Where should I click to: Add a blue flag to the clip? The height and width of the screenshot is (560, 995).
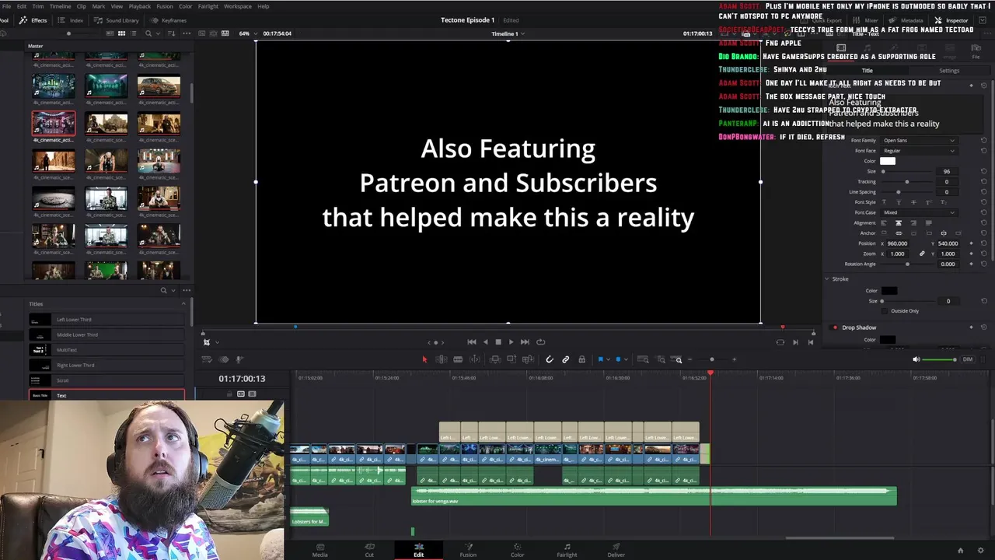600,359
